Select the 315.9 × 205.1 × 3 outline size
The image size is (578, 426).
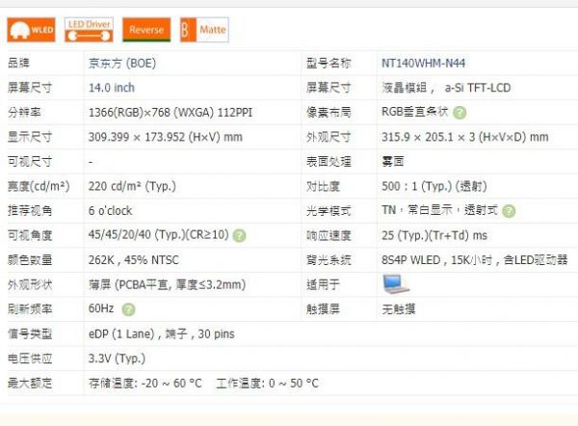point(465,137)
